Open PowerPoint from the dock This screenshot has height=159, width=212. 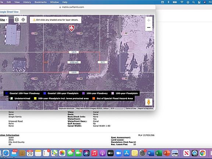point(167,153)
